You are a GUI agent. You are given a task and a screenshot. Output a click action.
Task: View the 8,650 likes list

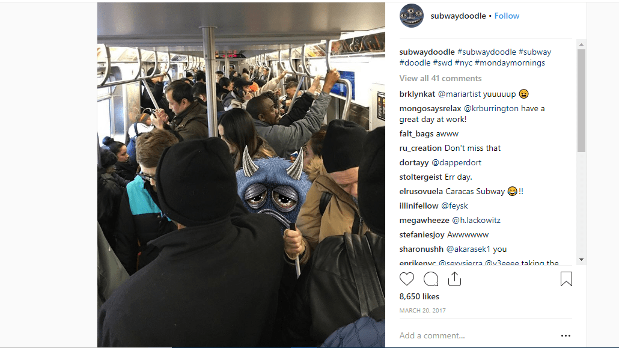pos(419,296)
